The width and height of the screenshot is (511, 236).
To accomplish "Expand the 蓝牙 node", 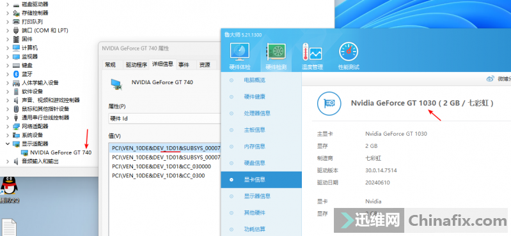I will pos(8,74).
